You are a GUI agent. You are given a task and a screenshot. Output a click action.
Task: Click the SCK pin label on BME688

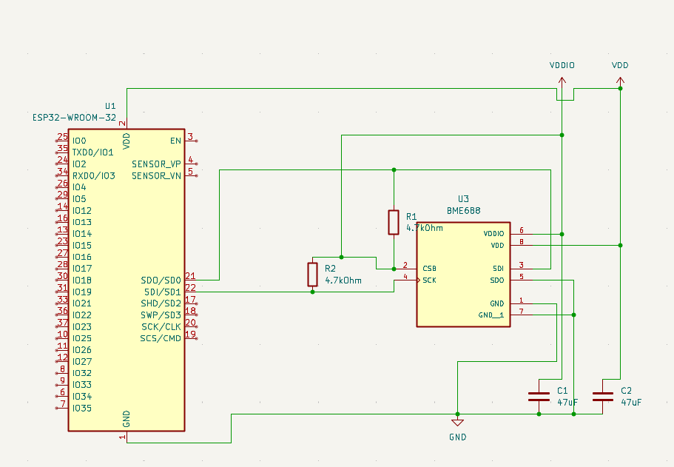click(x=429, y=280)
